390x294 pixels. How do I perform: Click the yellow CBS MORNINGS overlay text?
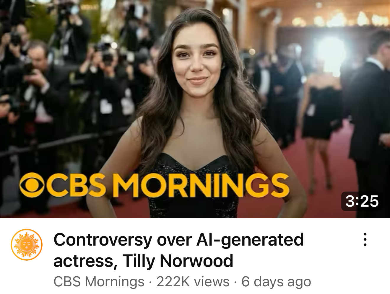click(154, 185)
